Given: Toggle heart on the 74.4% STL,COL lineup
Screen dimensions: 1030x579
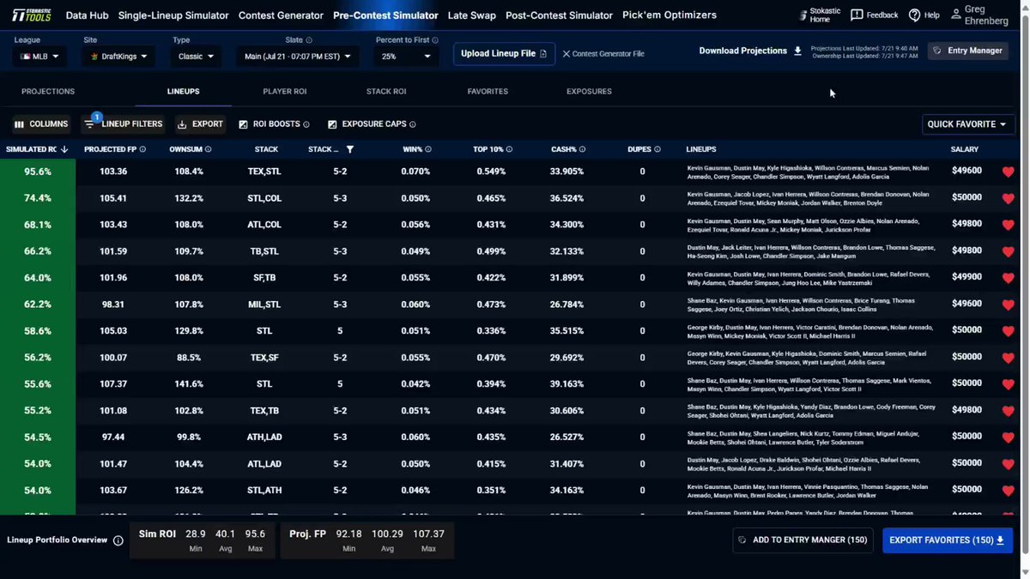Looking at the screenshot, I should pos(1009,198).
